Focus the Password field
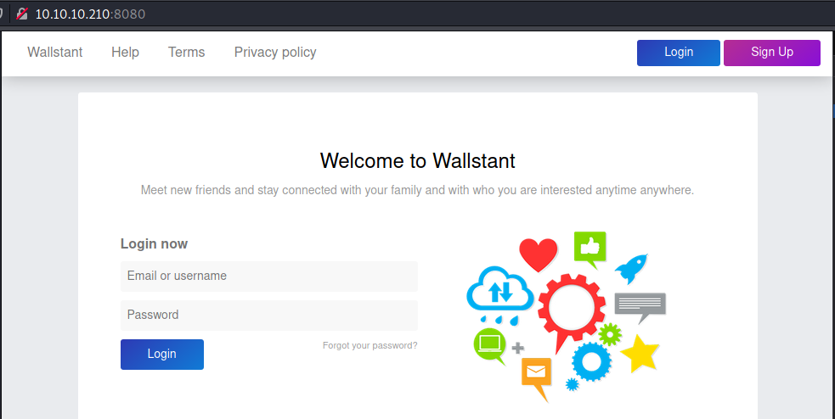Viewport: 835px width, 419px height. 269,316
